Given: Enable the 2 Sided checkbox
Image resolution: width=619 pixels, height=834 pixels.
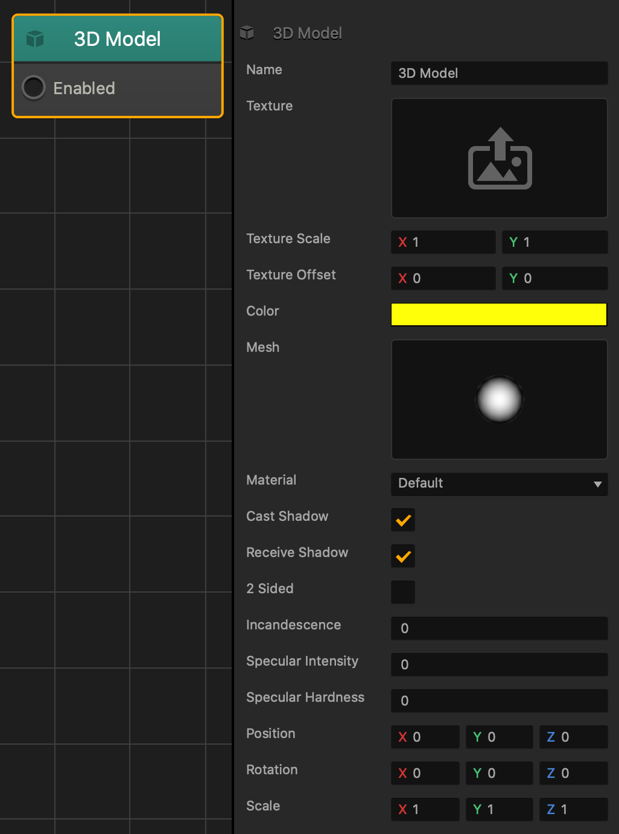Looking at the screenshot, I should tap(403, 592).
